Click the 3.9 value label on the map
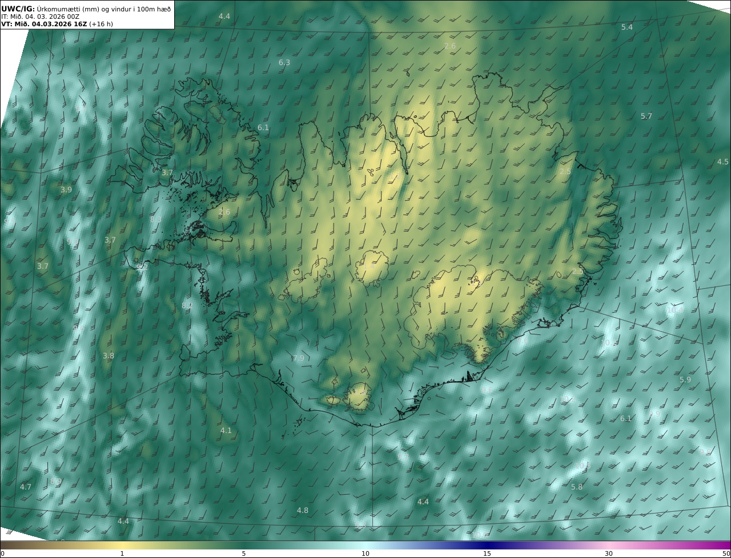 coord(66,190)
